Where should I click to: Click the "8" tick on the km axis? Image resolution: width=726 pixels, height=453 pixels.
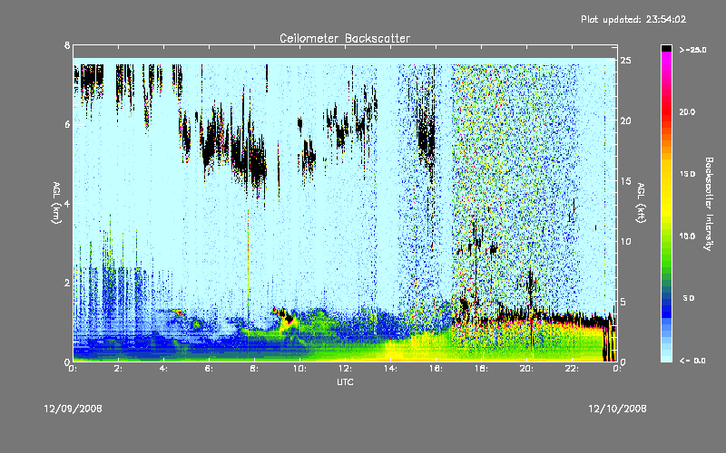pos(67,45)
